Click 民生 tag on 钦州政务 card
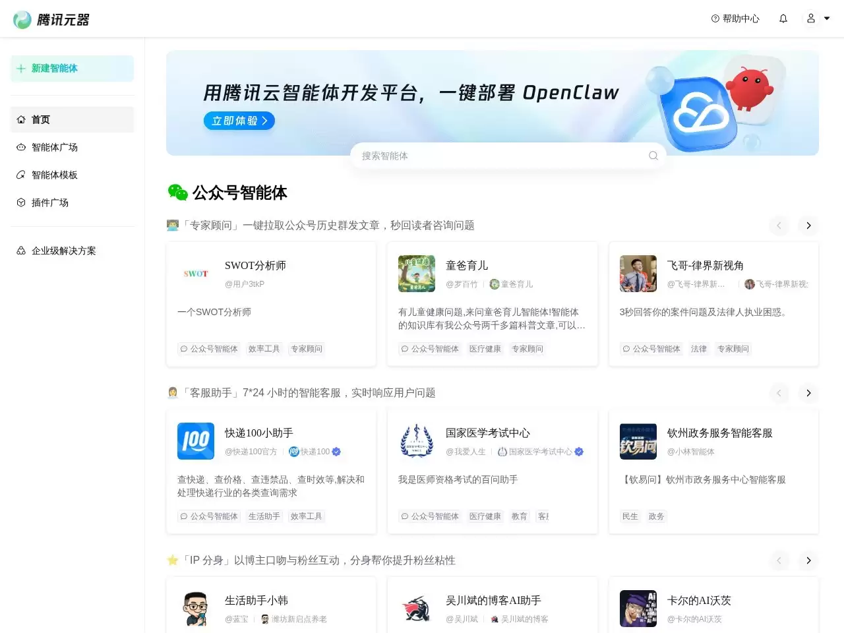The image size is (844, 633). [630, 516]
